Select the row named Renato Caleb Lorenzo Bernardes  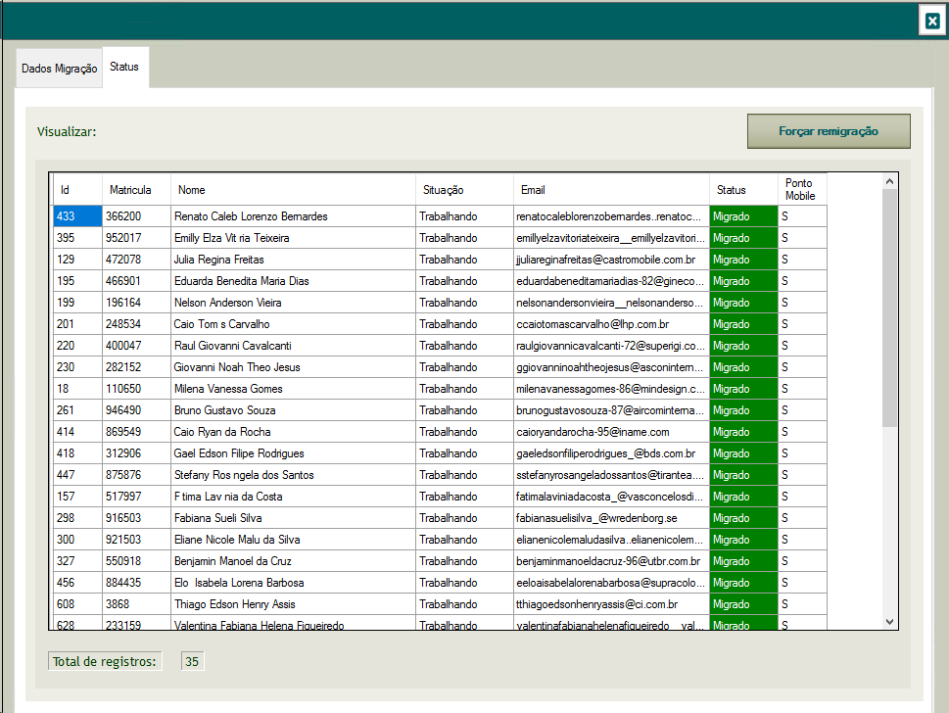coord(440,216)
